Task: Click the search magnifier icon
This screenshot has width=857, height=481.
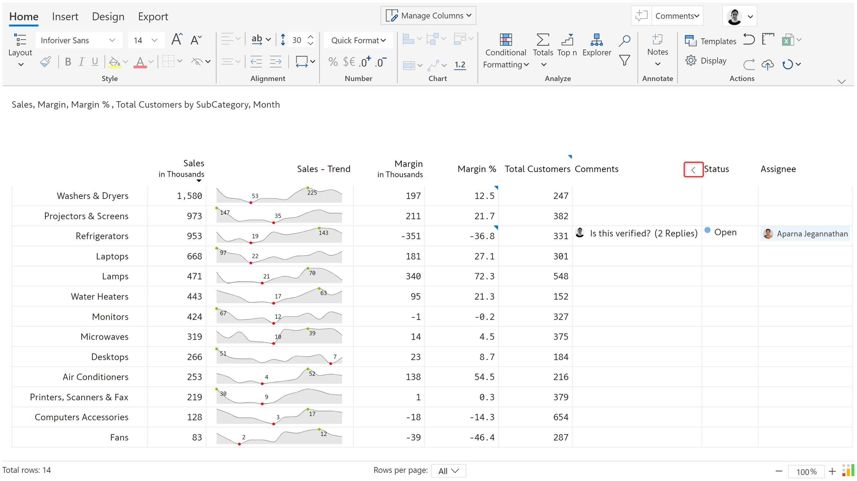Action: [625, 41]
